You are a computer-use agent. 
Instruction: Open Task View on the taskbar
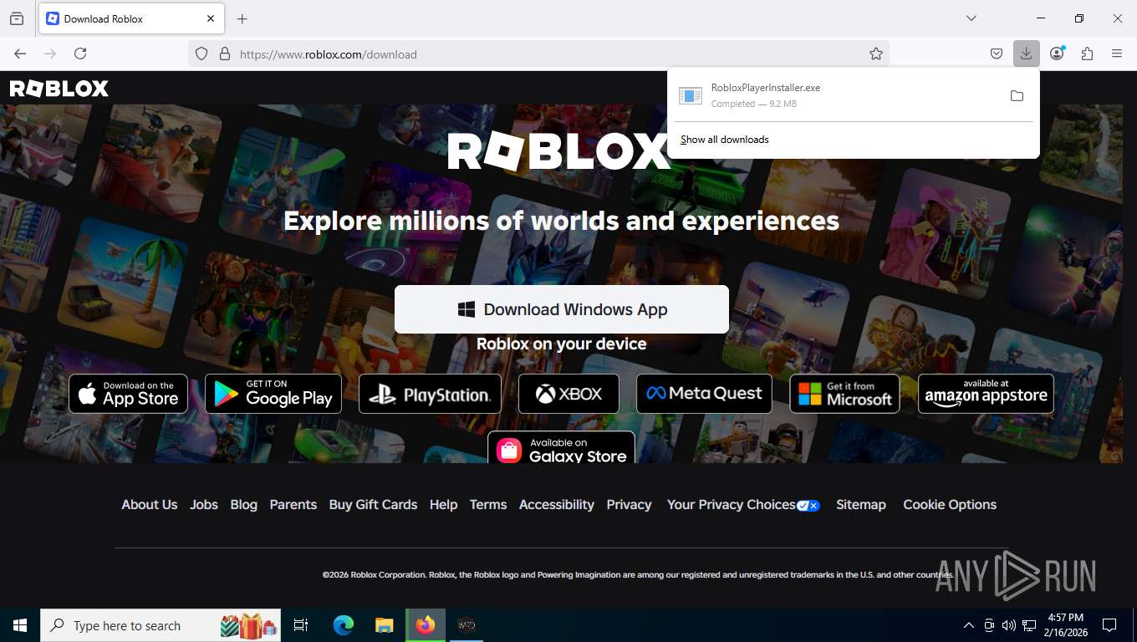point(301,625)
